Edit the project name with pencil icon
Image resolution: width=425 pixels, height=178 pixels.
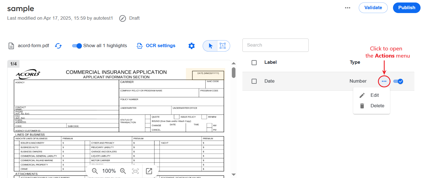coord(122,18)
